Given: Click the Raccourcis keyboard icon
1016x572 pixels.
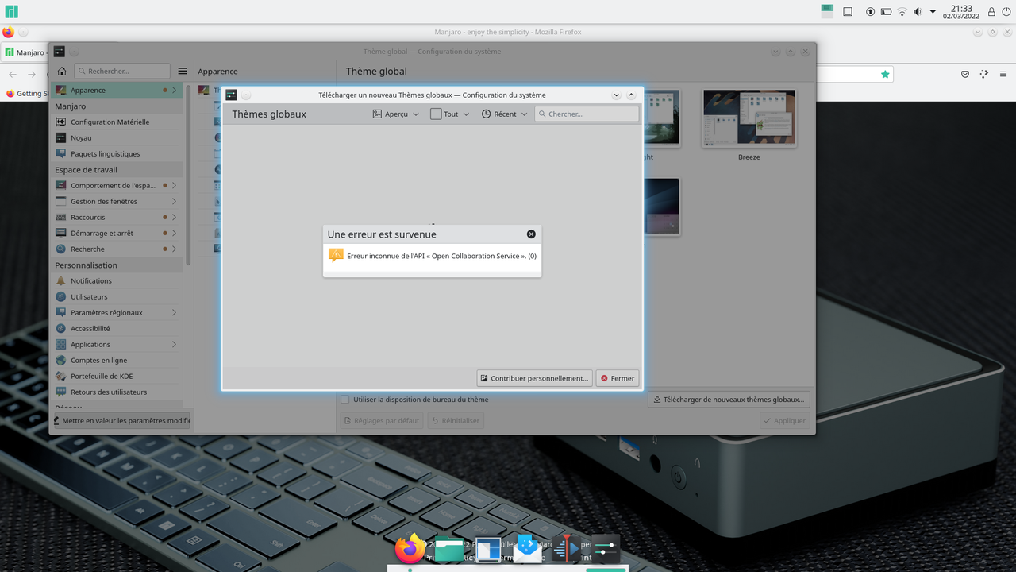Looking at the screenshot, I should click(x=61, y=217).
